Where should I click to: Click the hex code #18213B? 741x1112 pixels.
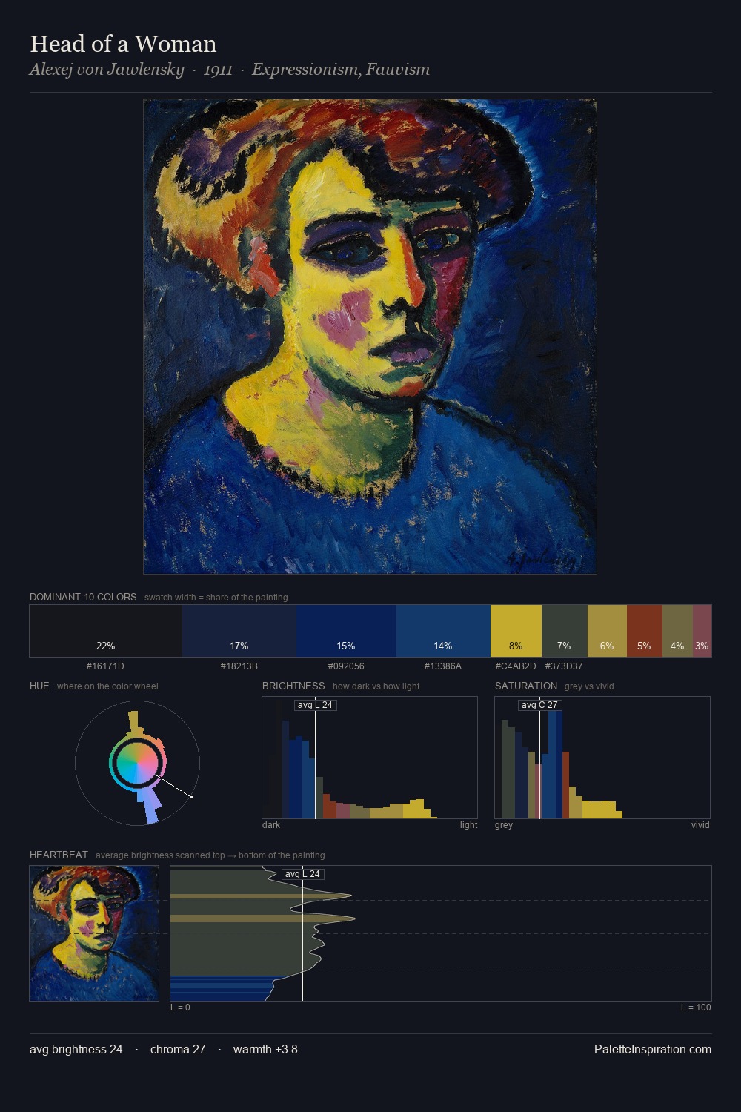(239, 666)
